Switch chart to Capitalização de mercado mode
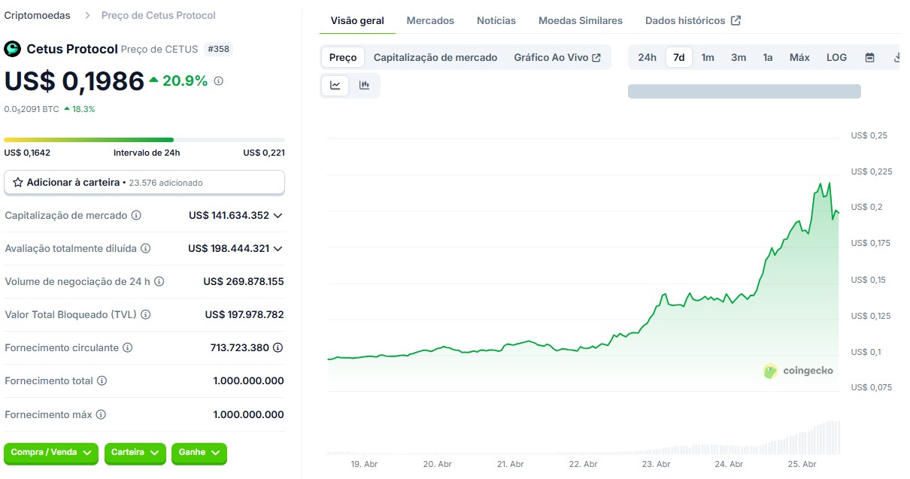The height and width of the screenshot is (479, 910). point(435,57)
